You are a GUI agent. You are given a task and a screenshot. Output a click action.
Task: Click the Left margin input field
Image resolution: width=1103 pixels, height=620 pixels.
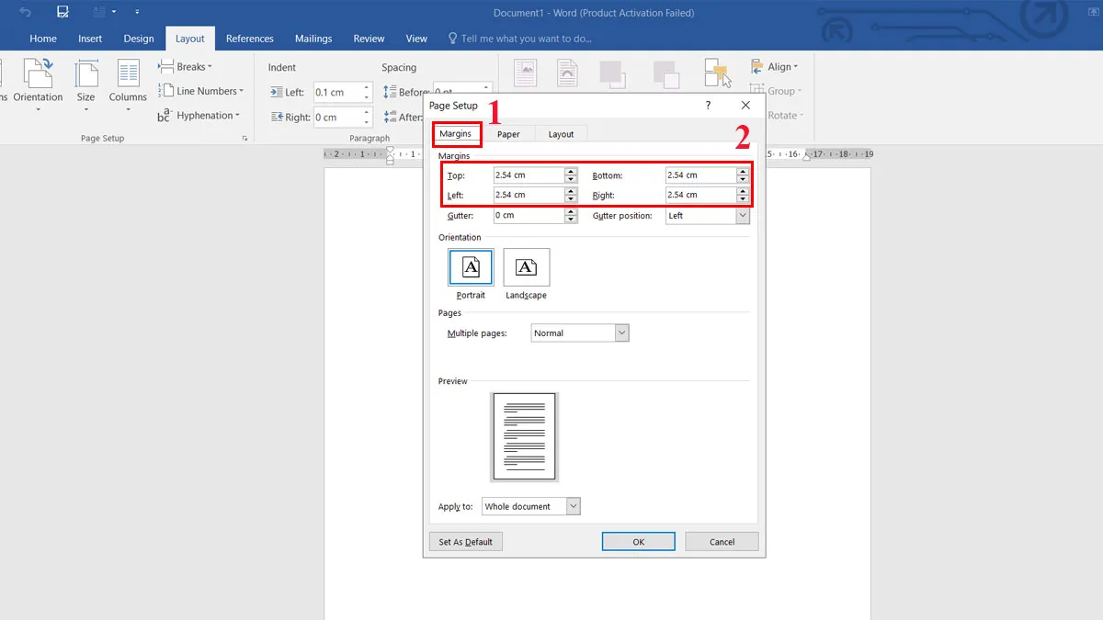tap(528, 195)
